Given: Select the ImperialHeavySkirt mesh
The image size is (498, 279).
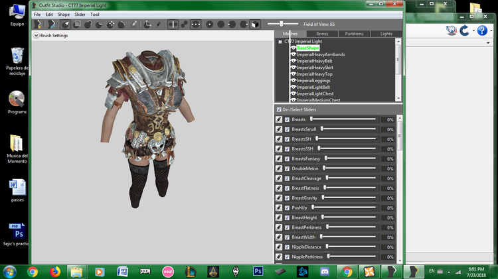Looking at the screenshot, I should (x=315, y=68).
